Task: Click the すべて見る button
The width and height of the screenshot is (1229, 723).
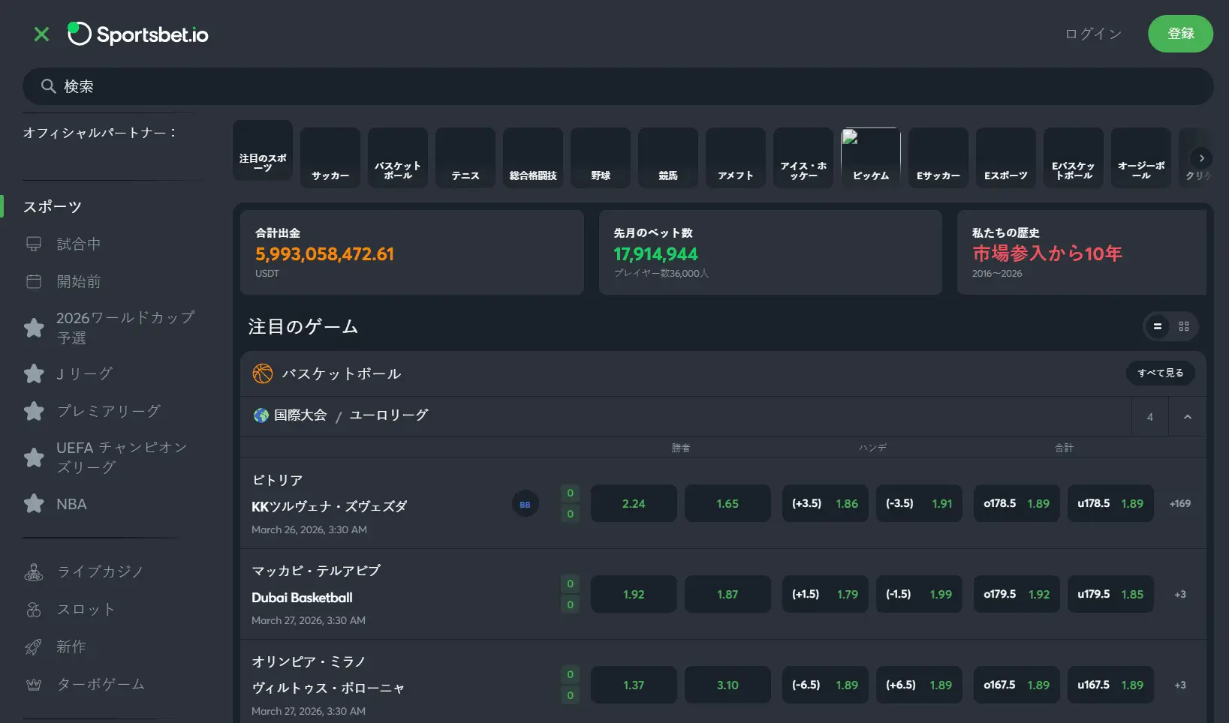Action: coord(1161,373)
